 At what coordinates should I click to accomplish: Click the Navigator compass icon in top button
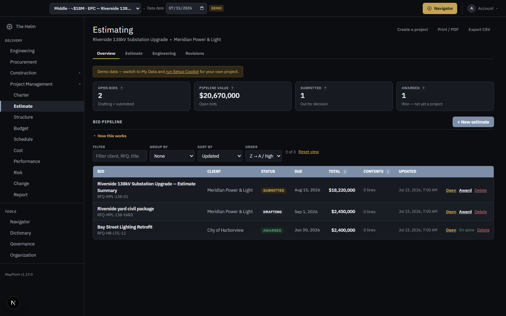[x=429, y=8]
